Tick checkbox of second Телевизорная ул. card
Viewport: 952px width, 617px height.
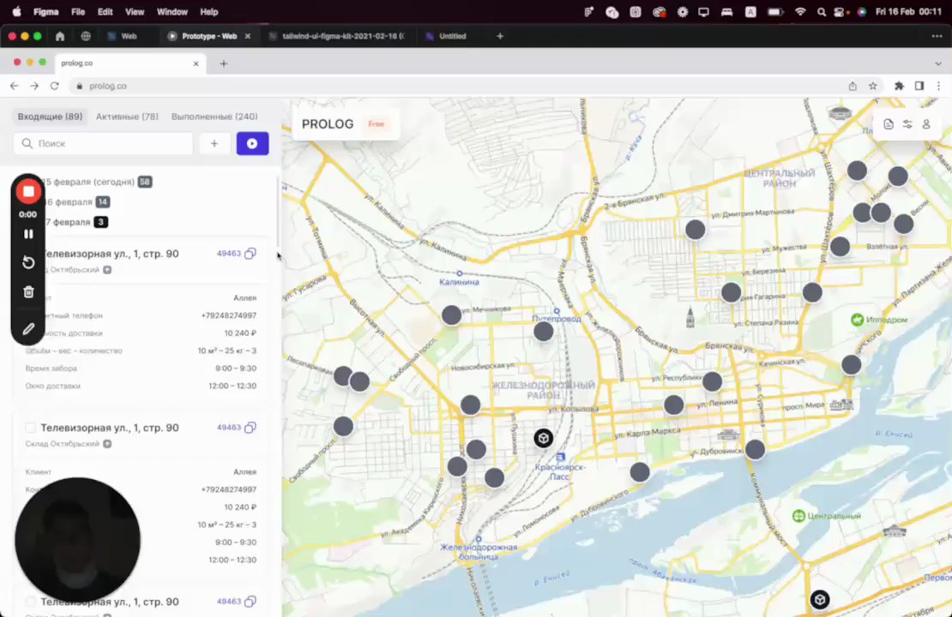[x=30, y=428]
